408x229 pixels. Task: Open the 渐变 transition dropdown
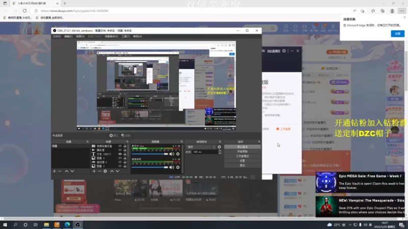(x=201, y=147)
